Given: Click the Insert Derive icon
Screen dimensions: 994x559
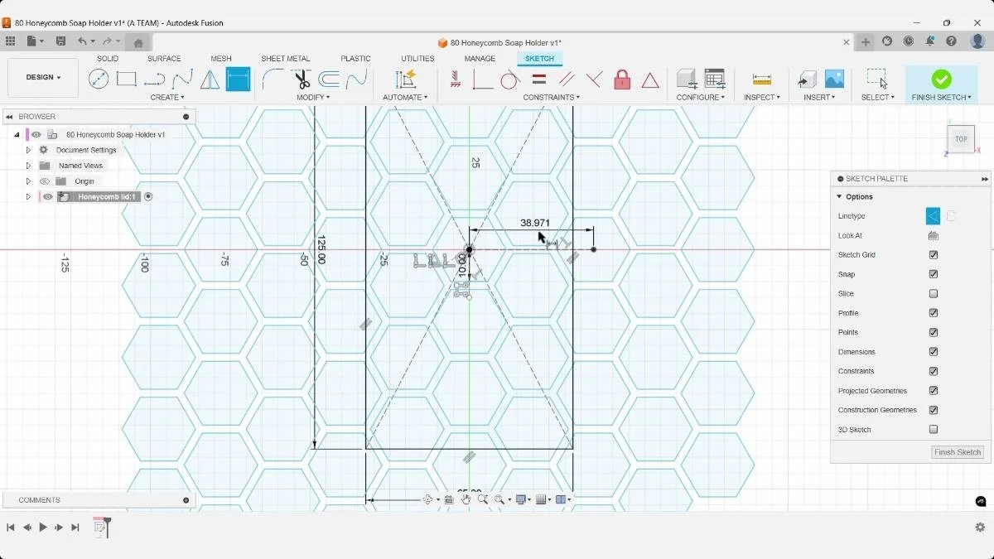Looking at the screenshot, I should [807, 80].
